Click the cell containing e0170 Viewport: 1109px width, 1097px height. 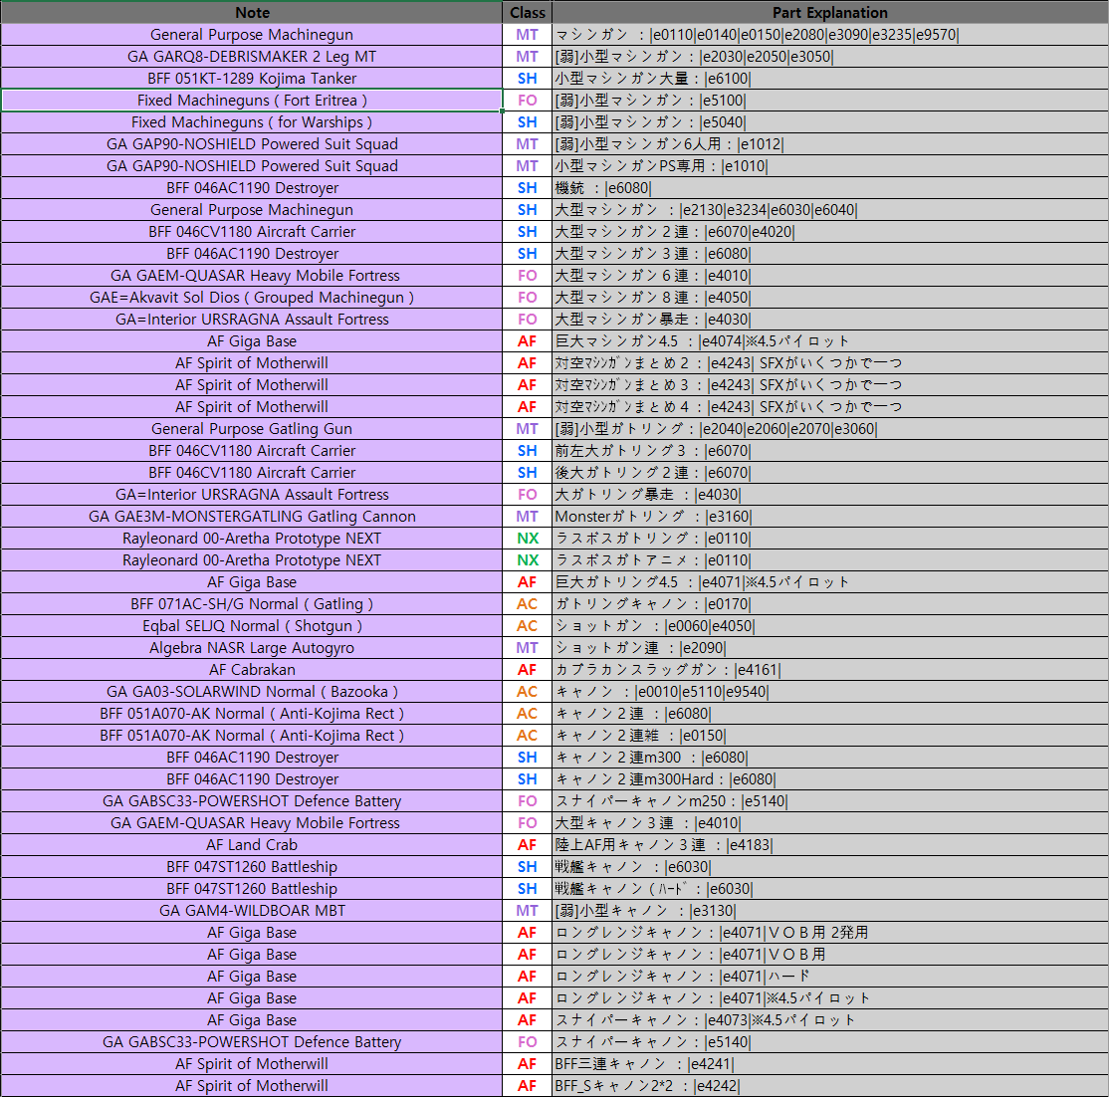point(829,604)
